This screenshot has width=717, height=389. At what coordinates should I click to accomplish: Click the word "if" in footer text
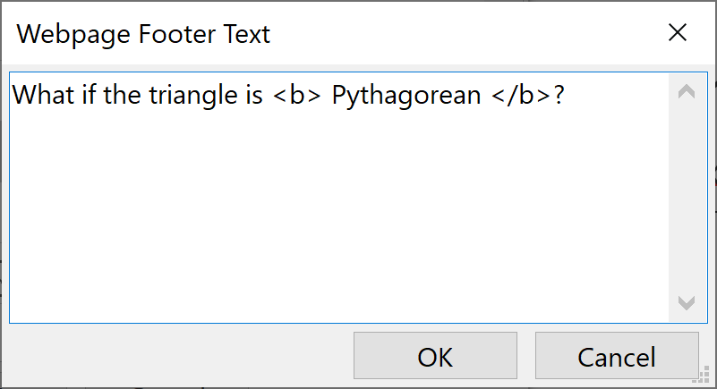[x=87, y=96]
